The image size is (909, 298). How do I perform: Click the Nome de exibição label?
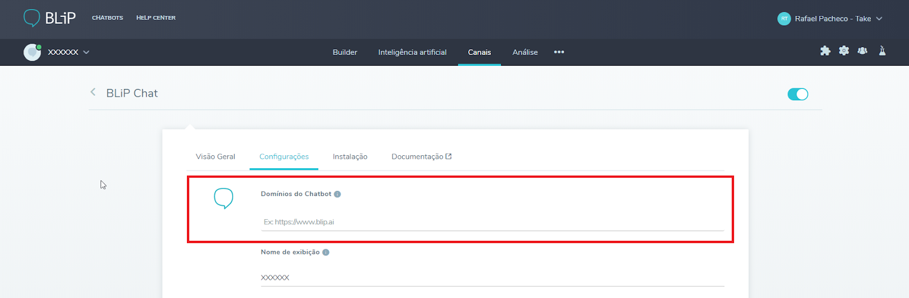point(290,252)
